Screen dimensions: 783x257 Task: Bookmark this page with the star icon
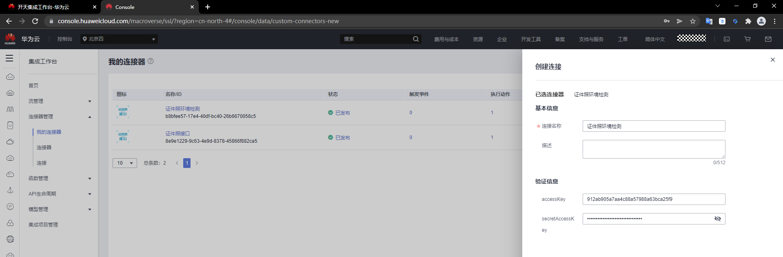(x=693, y=21)
